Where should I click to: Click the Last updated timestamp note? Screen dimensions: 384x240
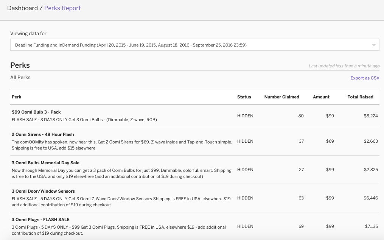(x=344, y=66)
